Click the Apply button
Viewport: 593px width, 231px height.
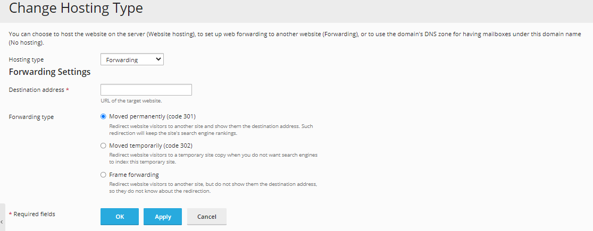pyautogui.click(x=163, y=217)
